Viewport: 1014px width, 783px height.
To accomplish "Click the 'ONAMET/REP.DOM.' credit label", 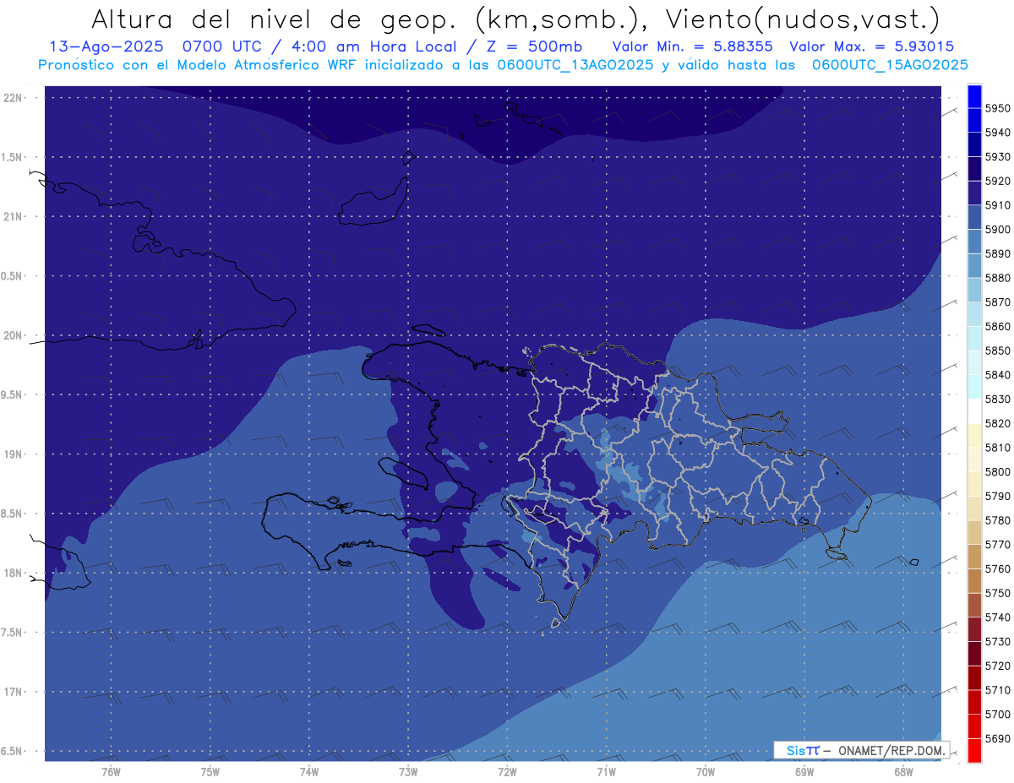I will pos(891,750).
